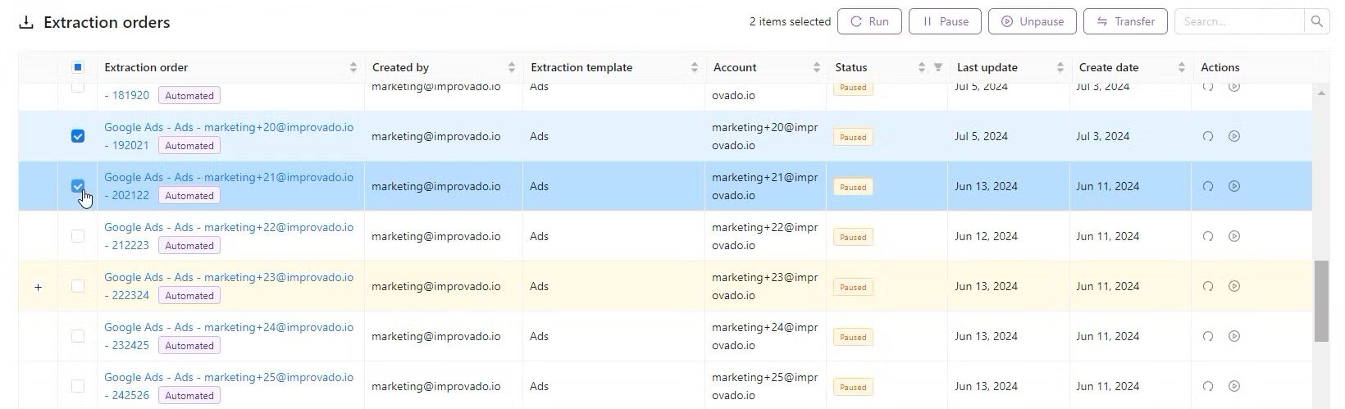Viewport: 1345px width, 409px height.
Task: Toggle the select-all header checkbox
Action: [78, 68]
